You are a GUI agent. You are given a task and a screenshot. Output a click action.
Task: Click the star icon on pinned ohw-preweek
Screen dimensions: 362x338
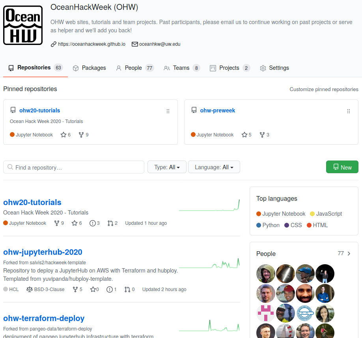coord(244,134)
